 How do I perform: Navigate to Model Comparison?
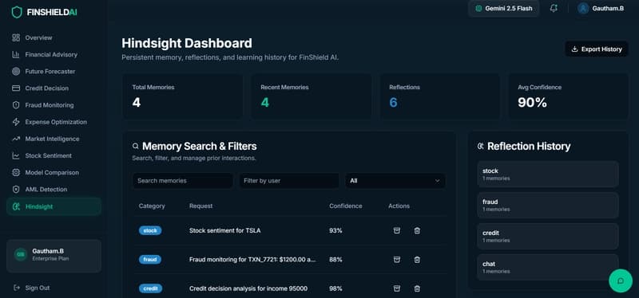[x=52, y=173]
